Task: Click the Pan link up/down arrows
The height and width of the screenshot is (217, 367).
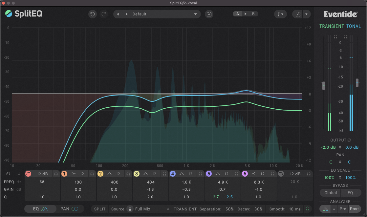Action: pos(340,162)
